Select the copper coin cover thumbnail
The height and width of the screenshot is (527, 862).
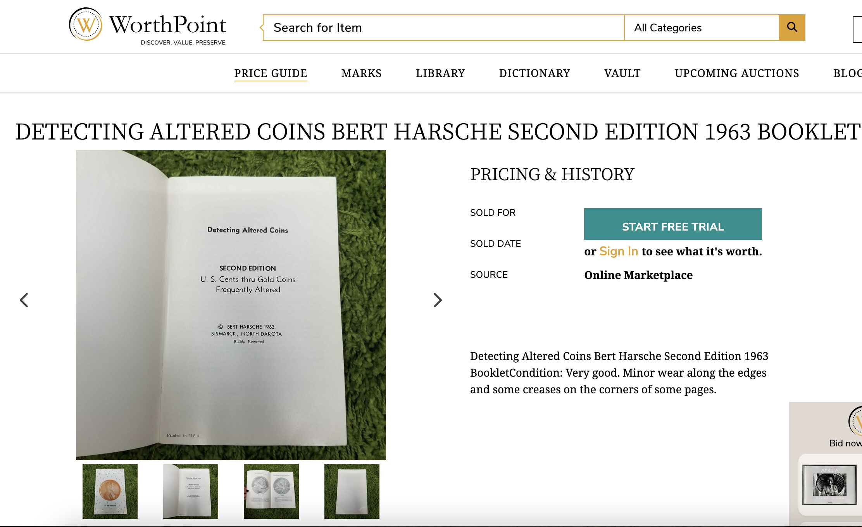pyautogui.click(x=110, y=491)
